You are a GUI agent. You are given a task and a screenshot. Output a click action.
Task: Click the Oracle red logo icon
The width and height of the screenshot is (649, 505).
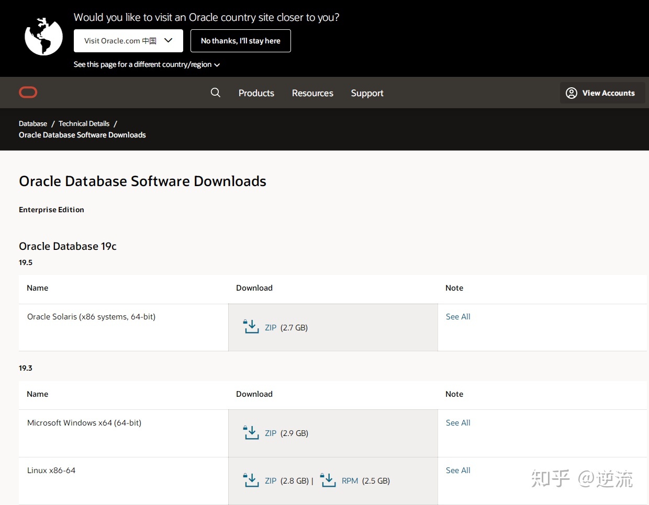pyautogui.click(x=28, y=93)
